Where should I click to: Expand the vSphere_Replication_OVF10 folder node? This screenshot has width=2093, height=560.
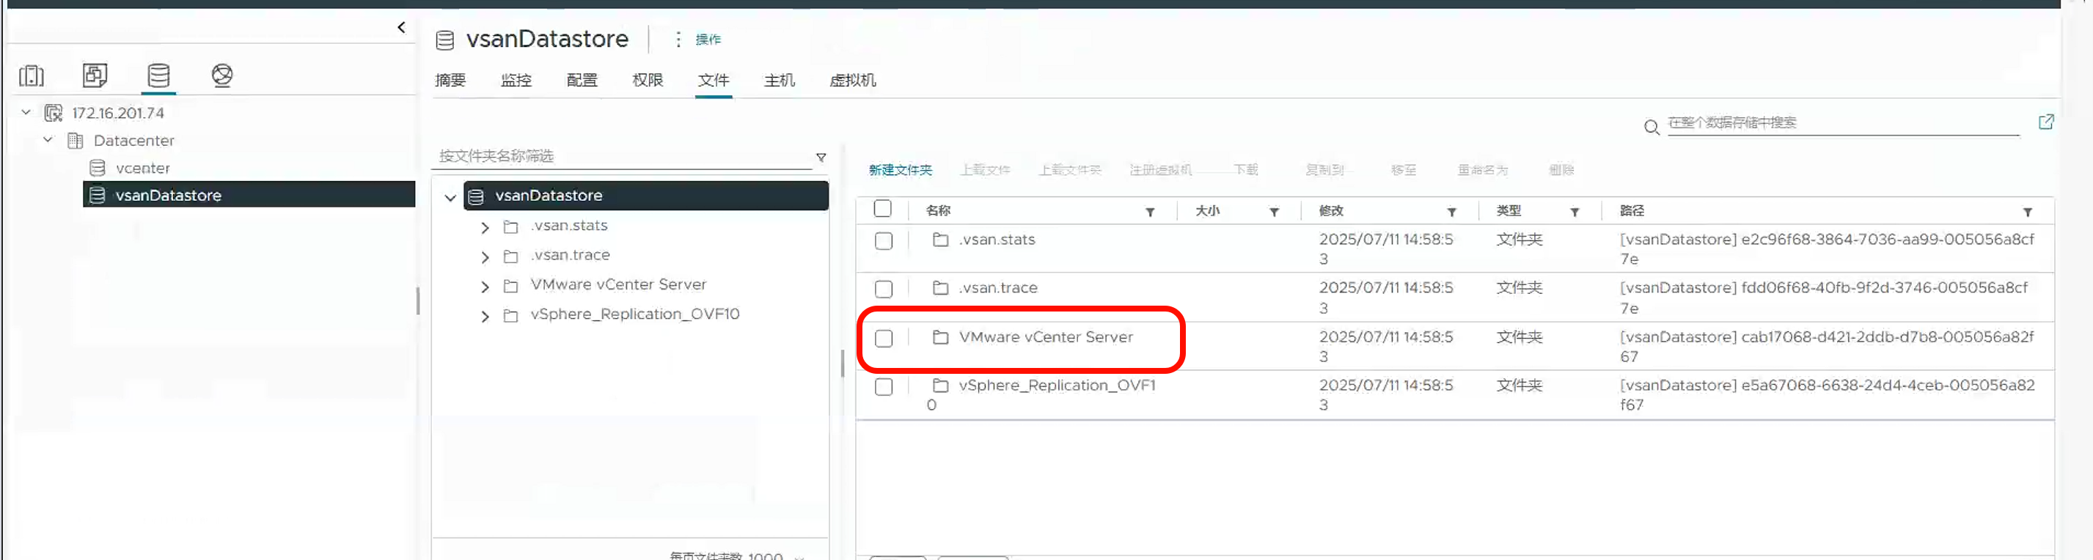point(485,317)
